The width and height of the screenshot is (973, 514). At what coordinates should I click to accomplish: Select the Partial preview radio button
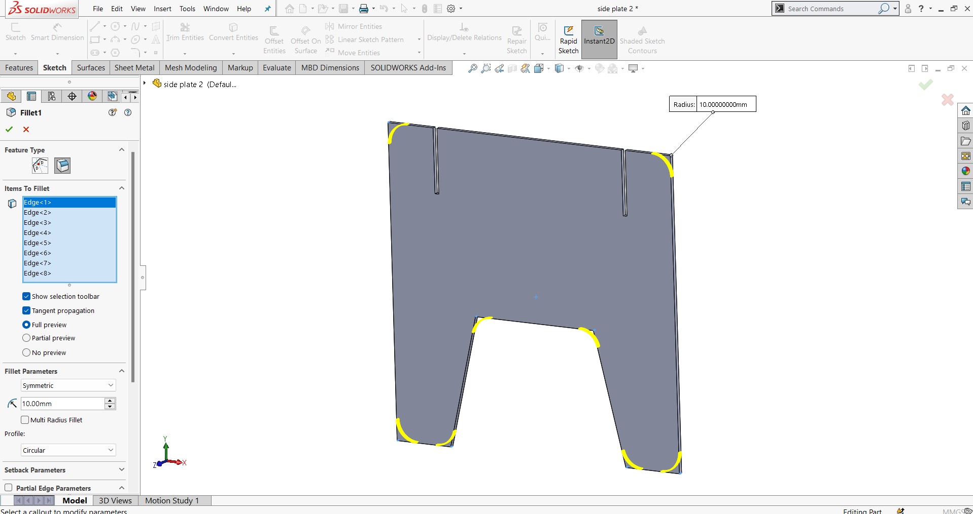point(26,338)
